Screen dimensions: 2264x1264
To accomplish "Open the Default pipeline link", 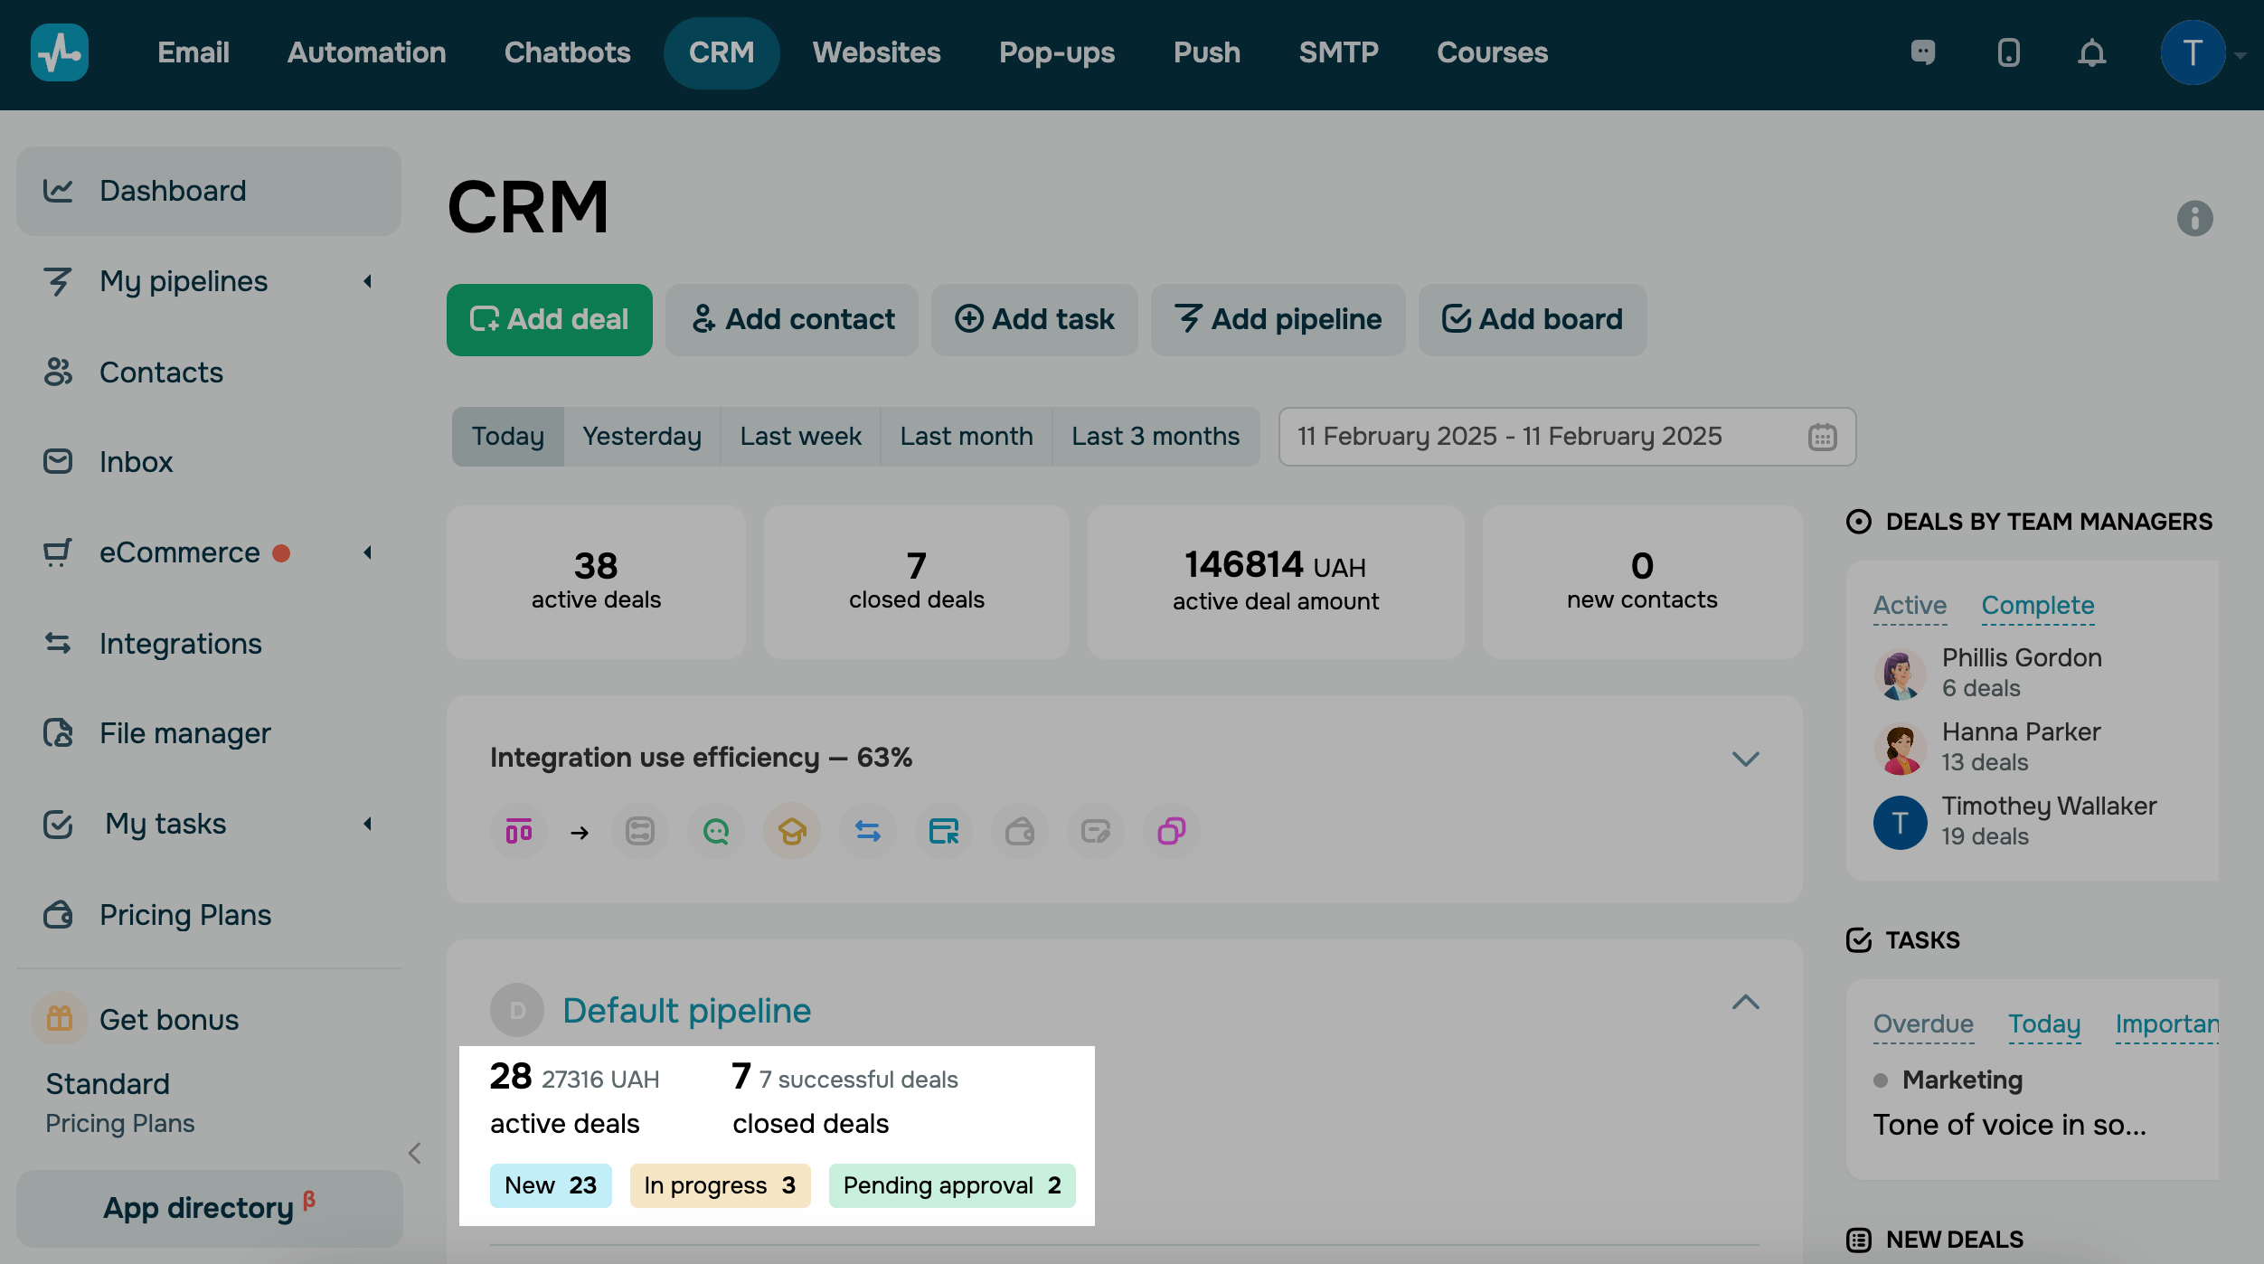I will click(686, 1011).
